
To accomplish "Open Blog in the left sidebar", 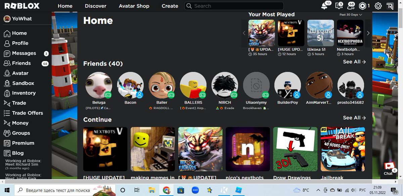I will tap(14, 153).
